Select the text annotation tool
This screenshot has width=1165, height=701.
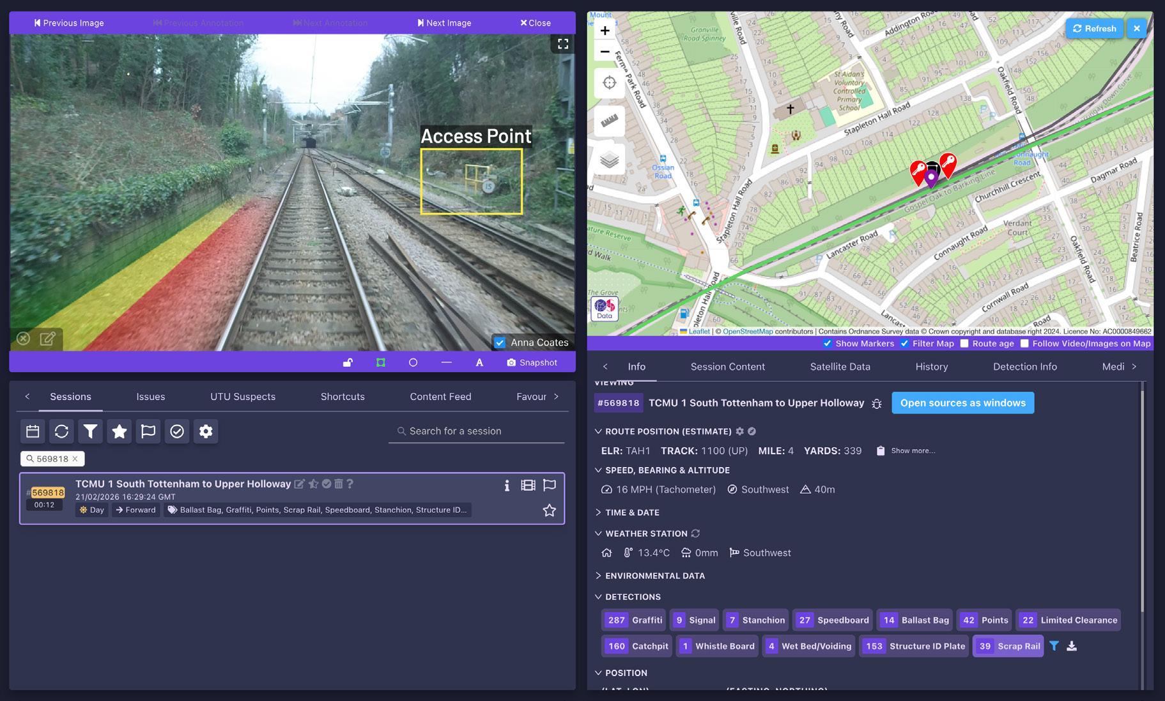point(479,362)
